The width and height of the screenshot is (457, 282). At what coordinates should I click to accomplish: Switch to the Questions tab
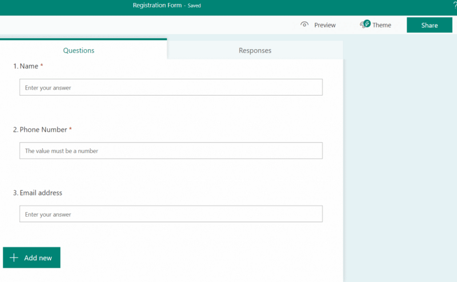tap(79, 50)
